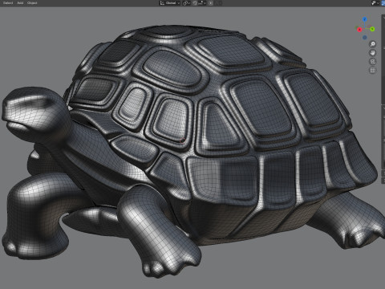Click the pan hand viewport icon
The width and height of the screenshot is (385, 289).
coord(372,53)
